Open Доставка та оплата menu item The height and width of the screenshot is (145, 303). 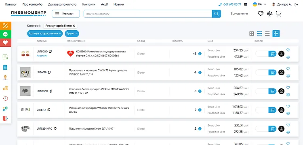click(62, 4)
